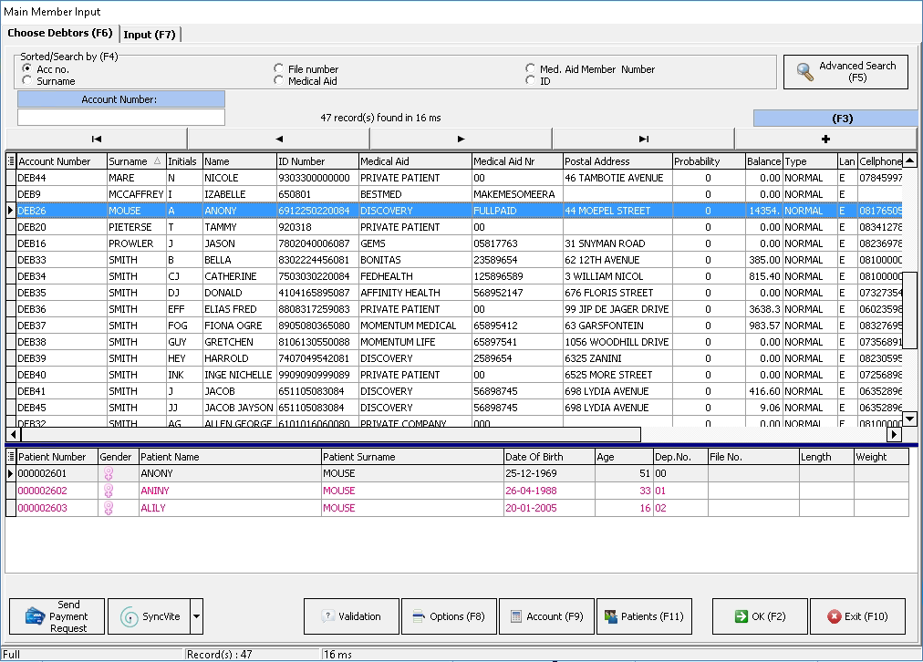Go to next record arrow

tap(461, 139)
